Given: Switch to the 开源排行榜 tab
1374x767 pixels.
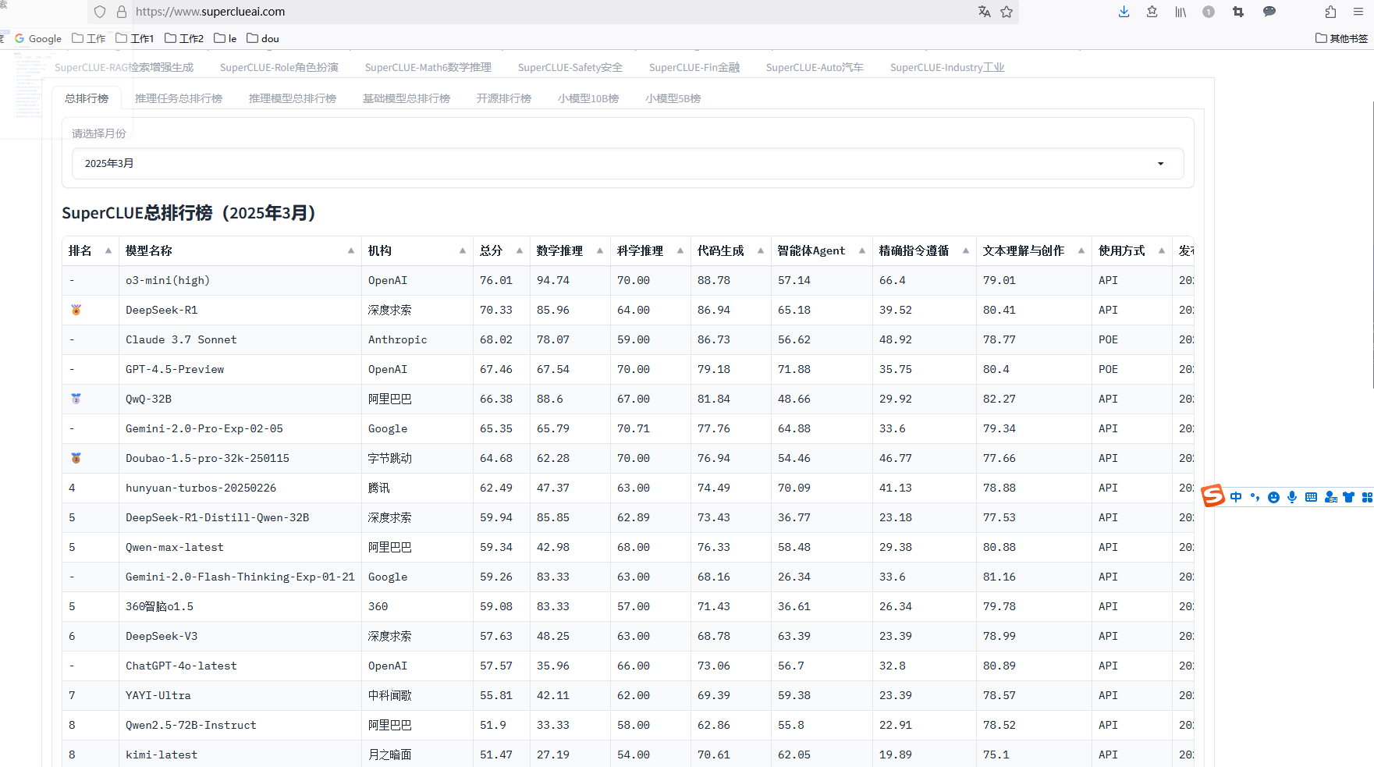Looking at the screenshot, I should (x=503, y=98).
